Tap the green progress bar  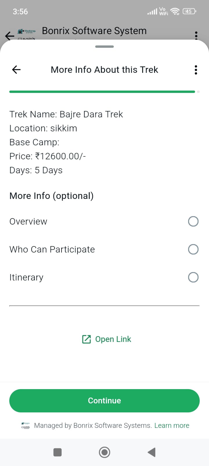102,92
